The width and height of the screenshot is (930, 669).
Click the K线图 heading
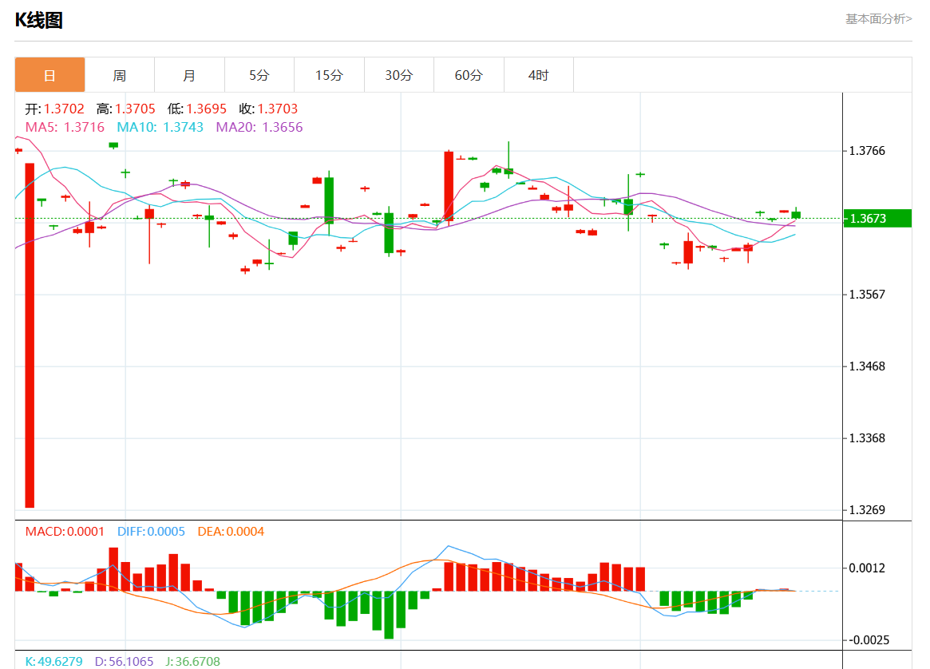click(38, 20)
